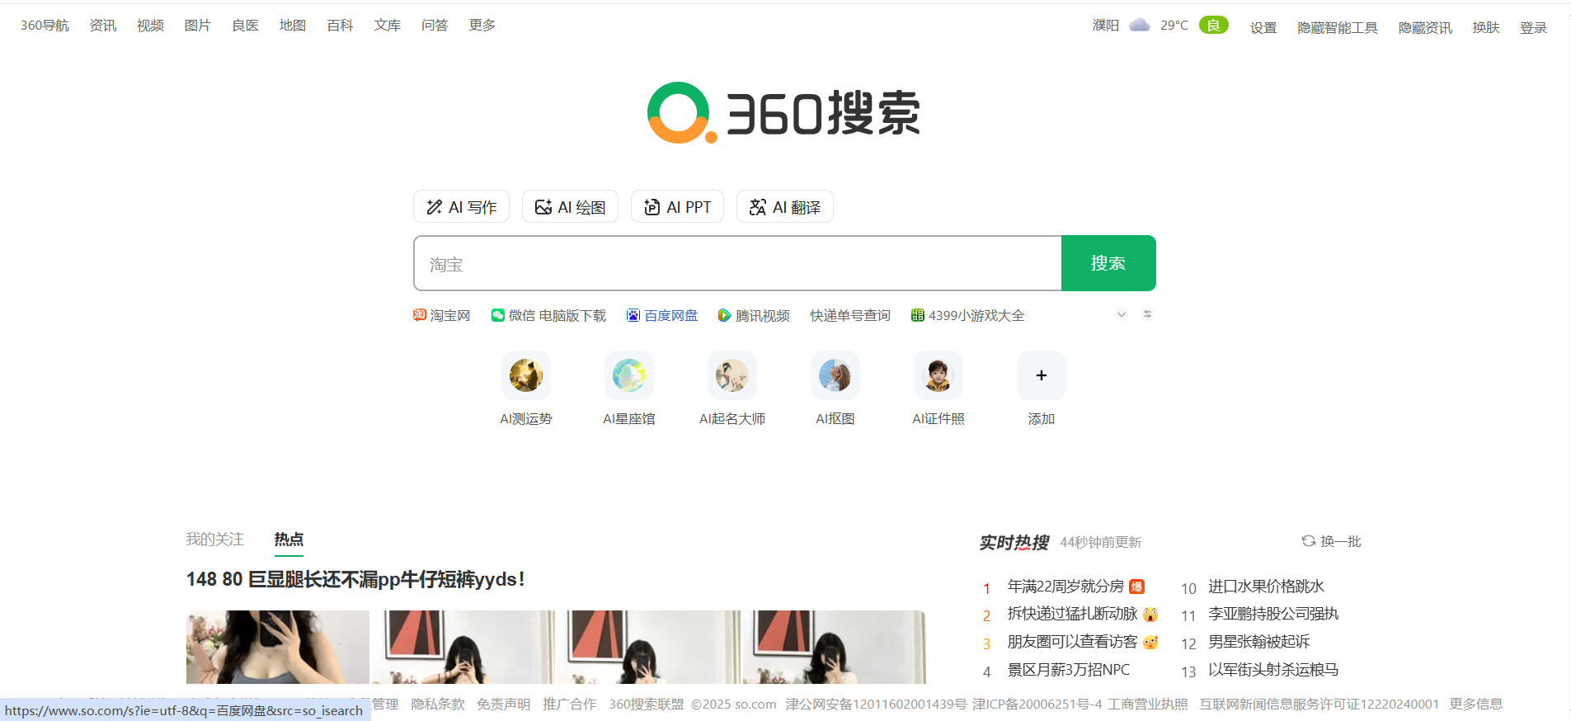Open the 良医 top menu item
Viewport: 1571px width, 721px height.
pyautogui.click(x=245, y=26)
